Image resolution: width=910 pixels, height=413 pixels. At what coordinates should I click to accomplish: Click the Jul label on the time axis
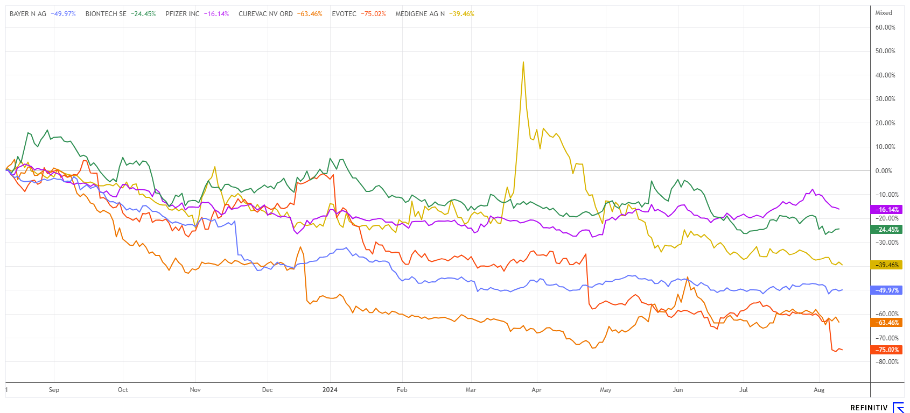click(743, 390)
